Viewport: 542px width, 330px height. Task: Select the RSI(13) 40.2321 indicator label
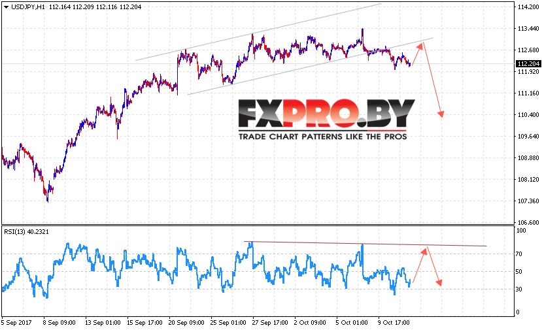(26, 232)
